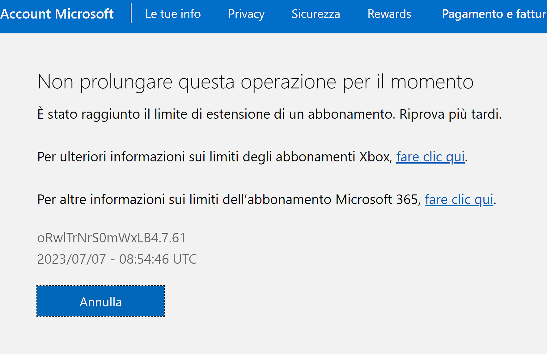Click the vertical divider beside Account Microsoft
This screenshot has width=547, height=354.
(x=131, y=13)
